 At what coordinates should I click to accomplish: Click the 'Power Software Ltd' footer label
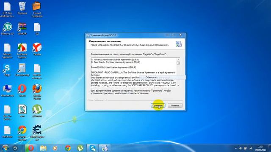click(97, 100)
